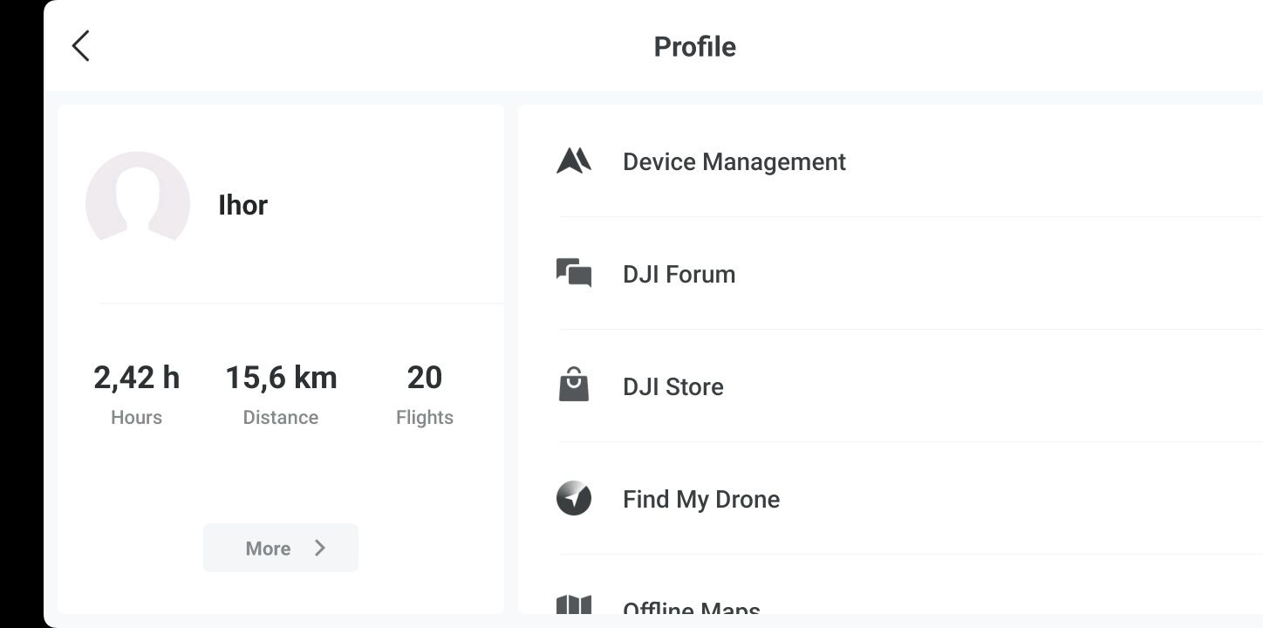Select the 2,42 h flight hours value
Image resolution: width=1263 pixels, height=628 pixels.
(x=137, y=378)
